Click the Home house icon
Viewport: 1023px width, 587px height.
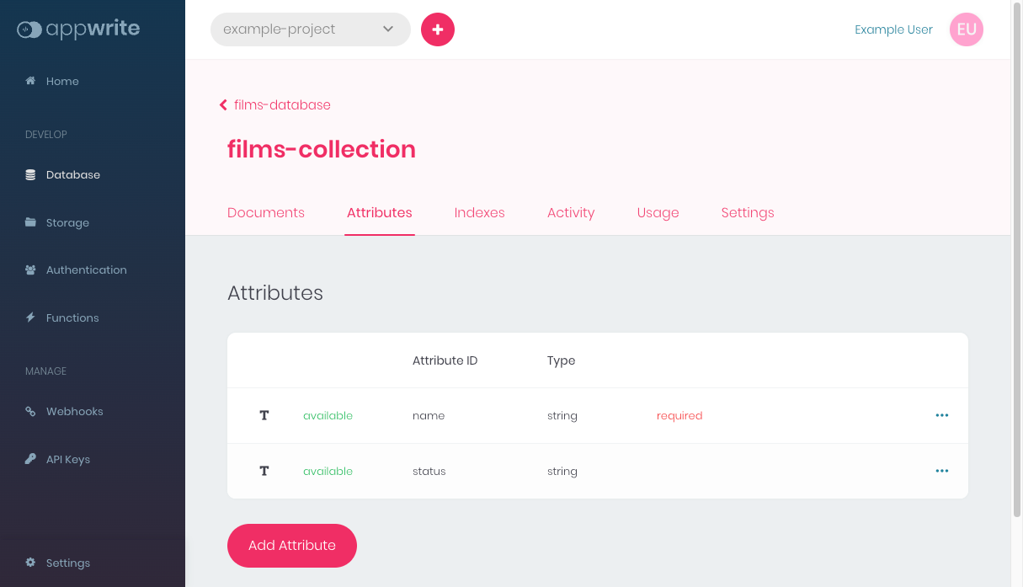(x=30, y=81)
